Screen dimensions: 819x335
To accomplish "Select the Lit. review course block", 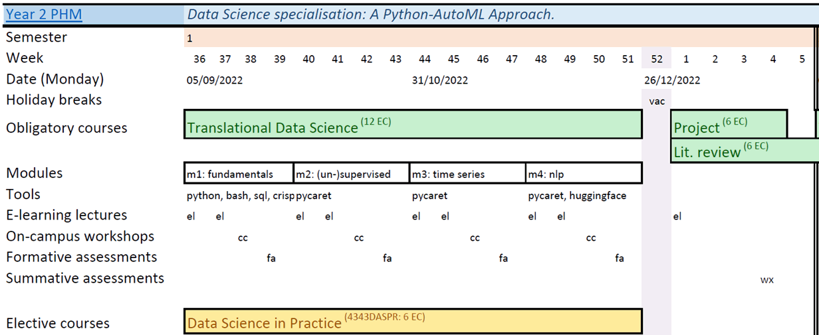I will [x=745, y=150].
